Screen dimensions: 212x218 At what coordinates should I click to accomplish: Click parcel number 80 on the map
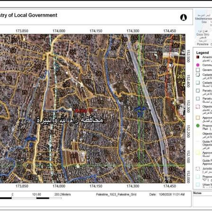[95, 139]
